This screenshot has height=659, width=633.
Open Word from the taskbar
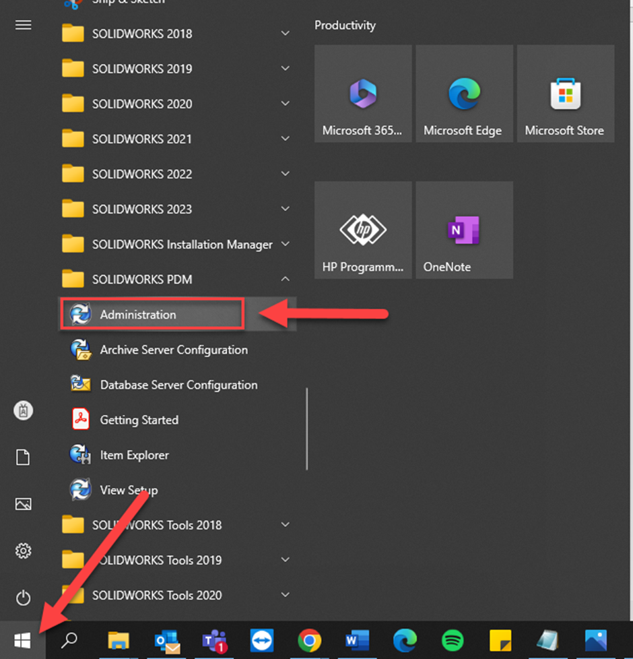[x=357, y=641]
